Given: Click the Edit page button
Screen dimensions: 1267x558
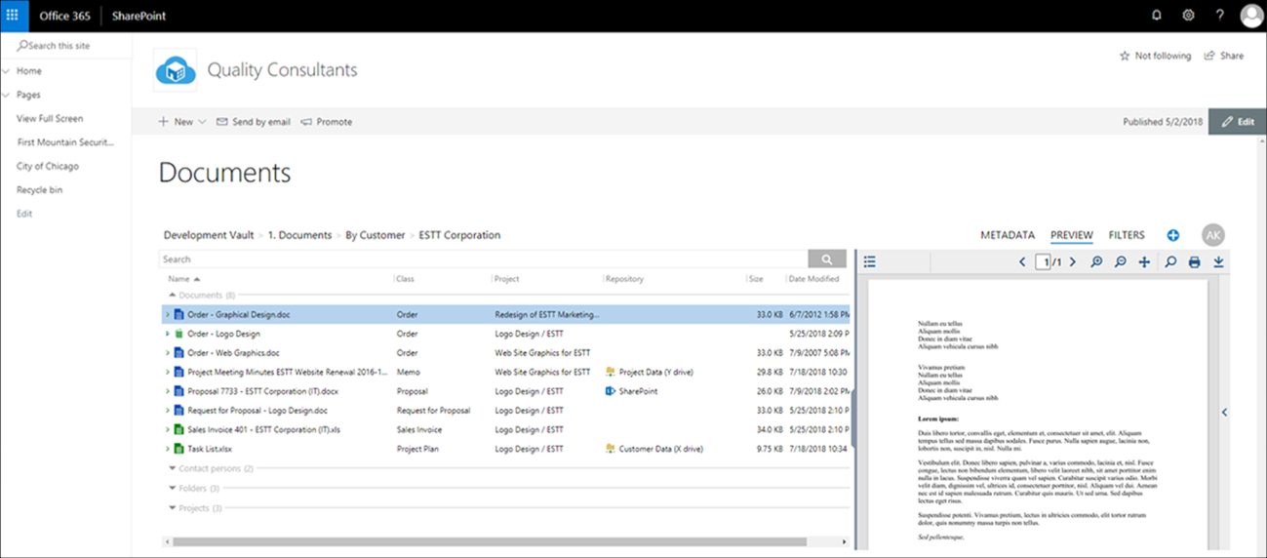Looking at the screenshot, I should [x=1237, y=122].
